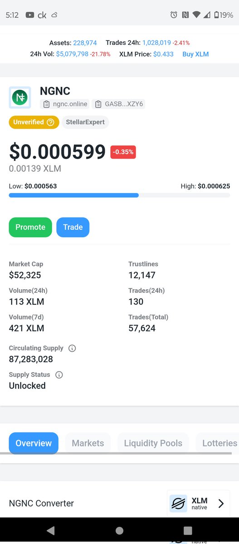The image size is (239, 544).
Task: Expand XLM native currency chevron
Action: coord(221,503)
